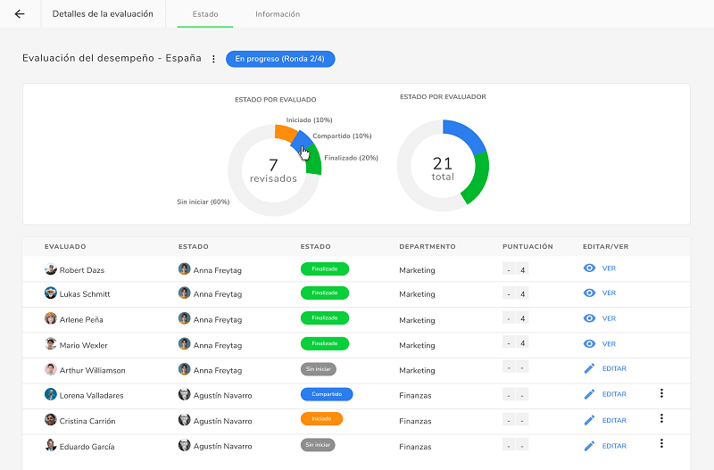The image size is (714, 470).
Task: Click Finanzas in Eduardo García row
Action: pyautogui.click(x=415, y=447)
